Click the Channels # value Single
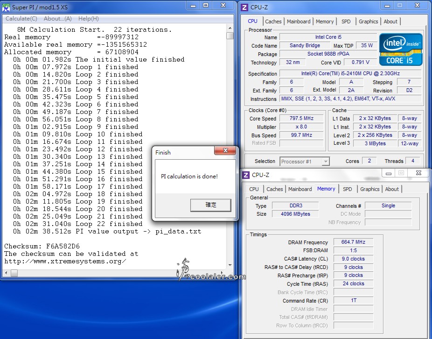The image size is (432, 339). (x=388, y=205)
